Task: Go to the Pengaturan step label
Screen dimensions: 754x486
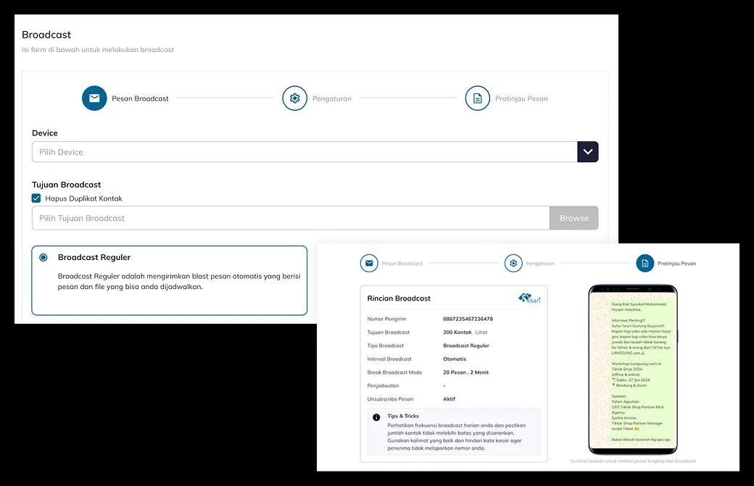Action: pyautogui.click(x=331, y=99)
